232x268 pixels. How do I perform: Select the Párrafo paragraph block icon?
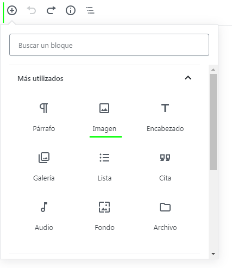point(44,108)
